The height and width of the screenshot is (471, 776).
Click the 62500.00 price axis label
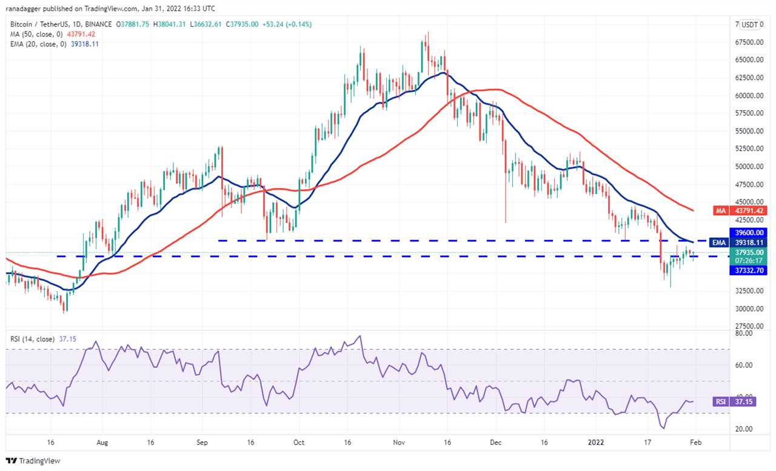pos(751,78)
